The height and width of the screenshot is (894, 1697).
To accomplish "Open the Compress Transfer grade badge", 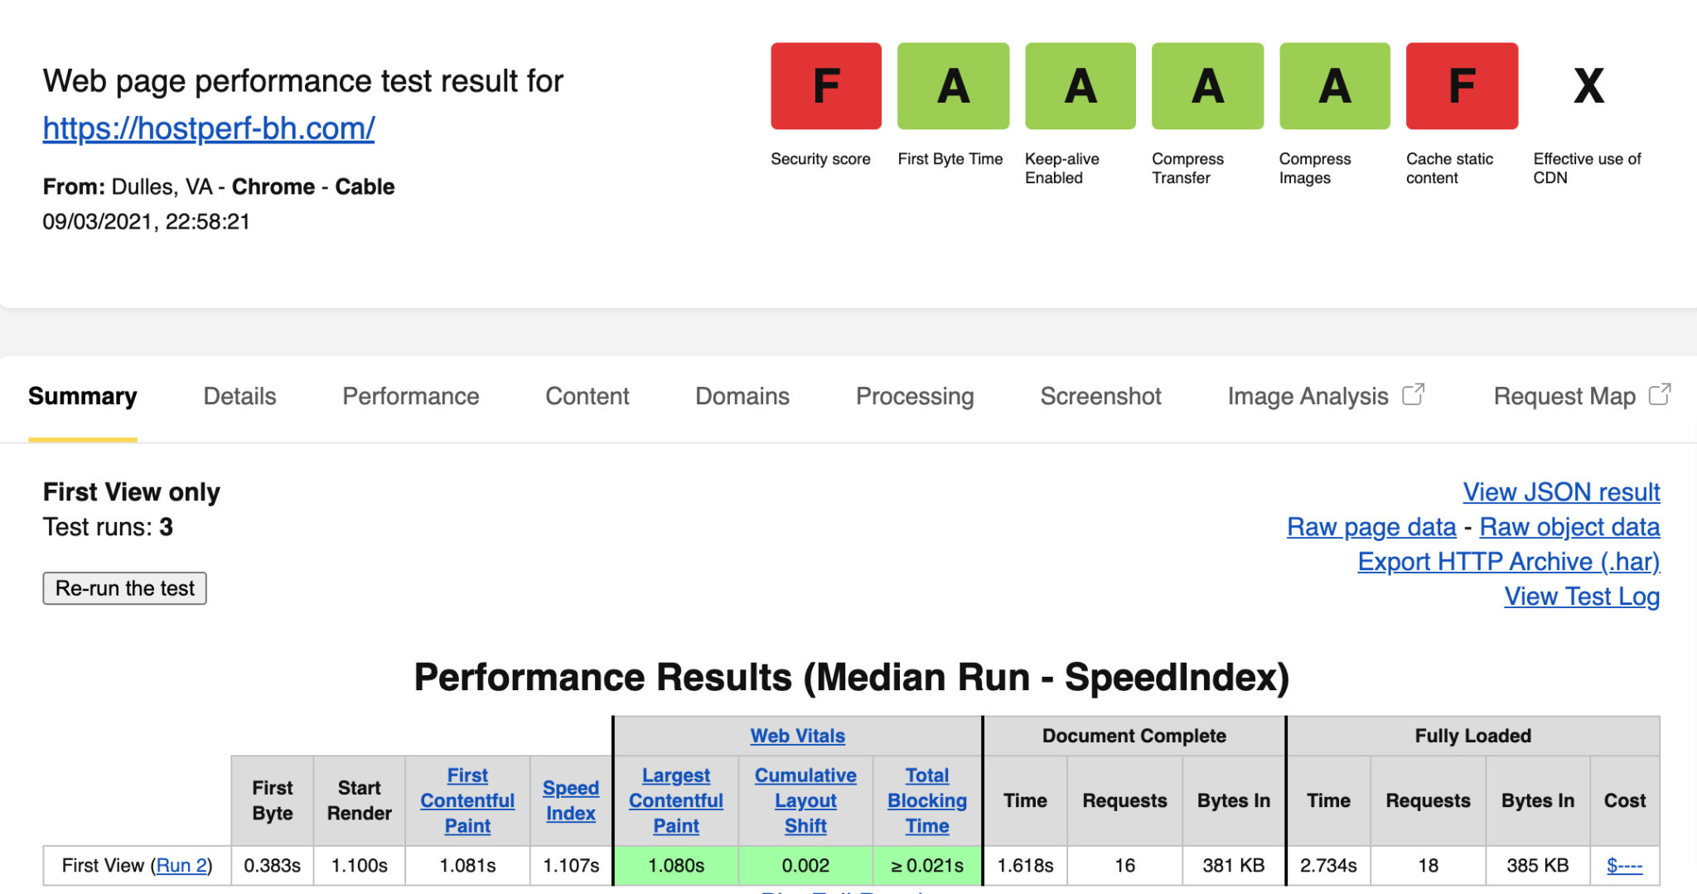I will click(1207, 86).
